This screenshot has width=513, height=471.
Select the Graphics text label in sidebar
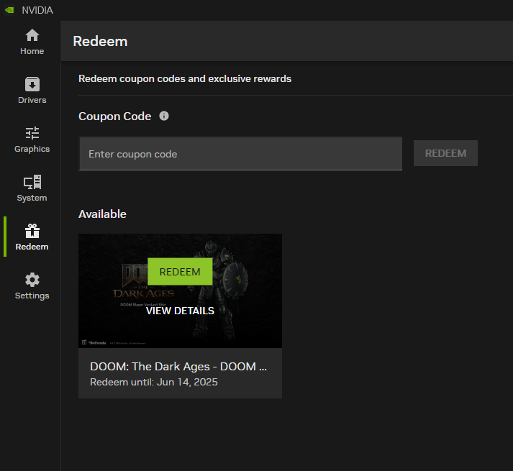[32, 149]
